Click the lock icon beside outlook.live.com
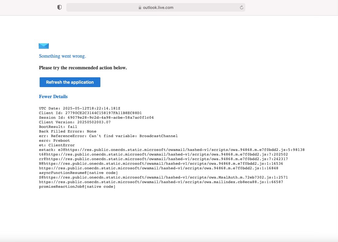338x242 pixels. pos(140,8)
